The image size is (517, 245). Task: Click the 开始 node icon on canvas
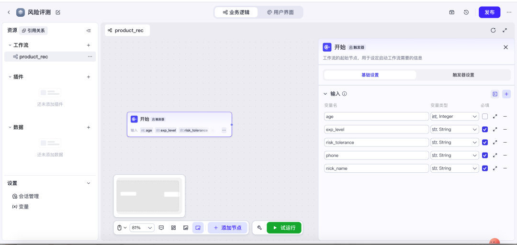point(134,119)
